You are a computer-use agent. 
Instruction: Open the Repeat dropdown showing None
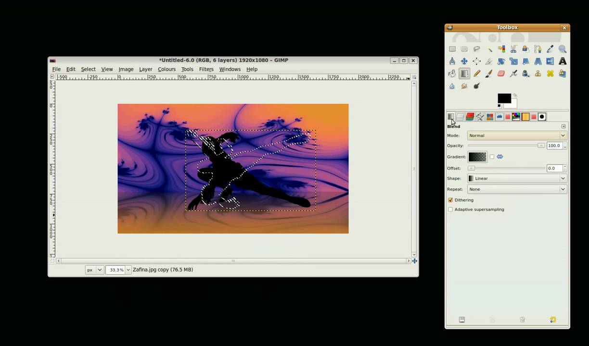(517, 189)
